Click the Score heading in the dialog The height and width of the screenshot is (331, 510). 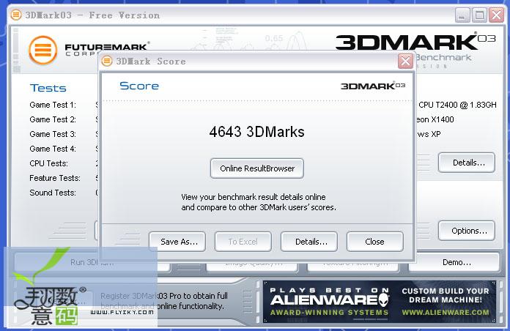click(139, 86)
